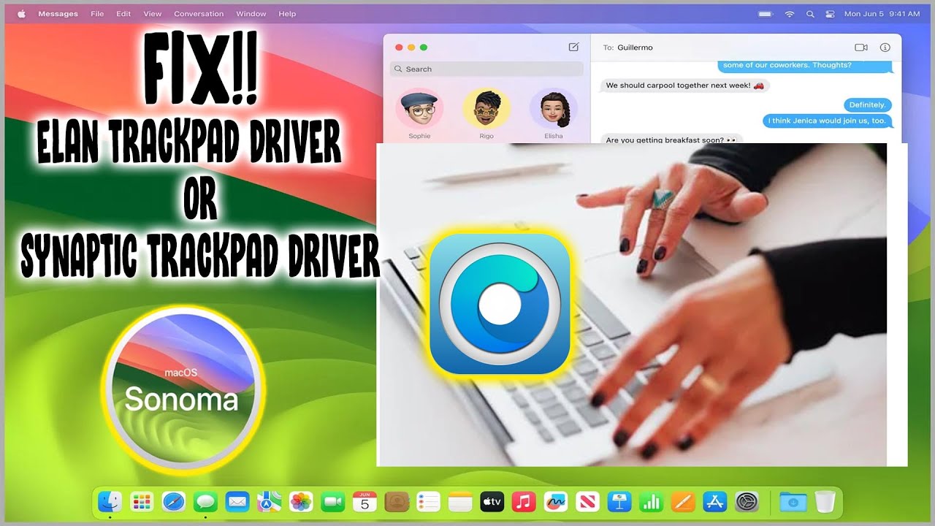Image resolution: width=935 pixels, height=526 pixels.
Task: Launch the Apple TV app
Action: click(x=492, y=502)
